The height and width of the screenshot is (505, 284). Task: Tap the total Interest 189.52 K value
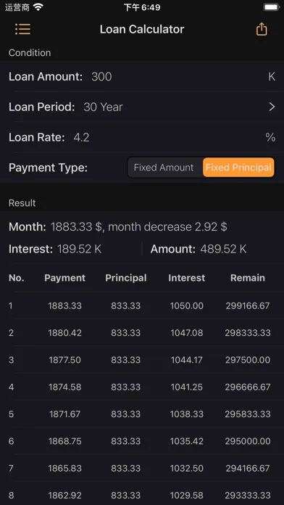pos(79,249)
